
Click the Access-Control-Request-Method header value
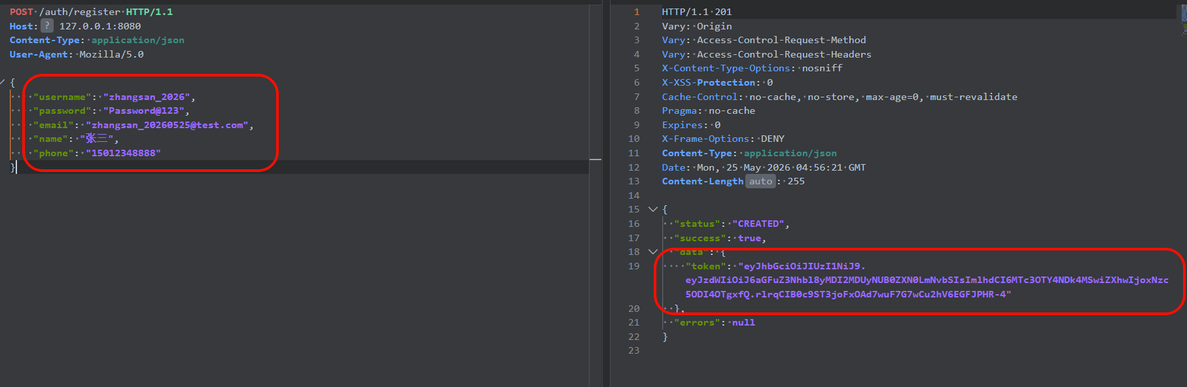coord(781,40)
